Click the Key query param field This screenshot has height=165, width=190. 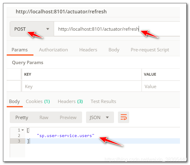coord(82,86)
